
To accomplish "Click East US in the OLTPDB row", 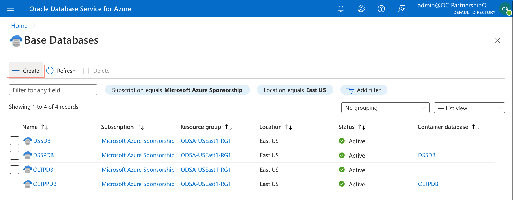I will [269, 170].
